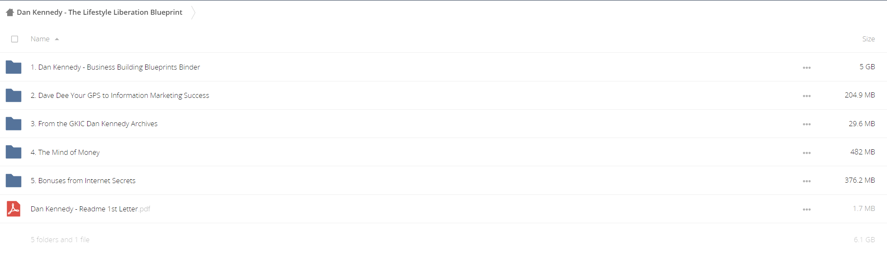Click the Business Building Blueprints Binder folder icon
Screen dimensions: 887x270
coord(14,67)
